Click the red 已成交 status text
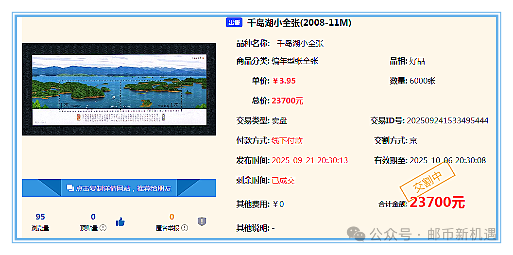Viewport: 513px width, 255px height. pos(283,180)
